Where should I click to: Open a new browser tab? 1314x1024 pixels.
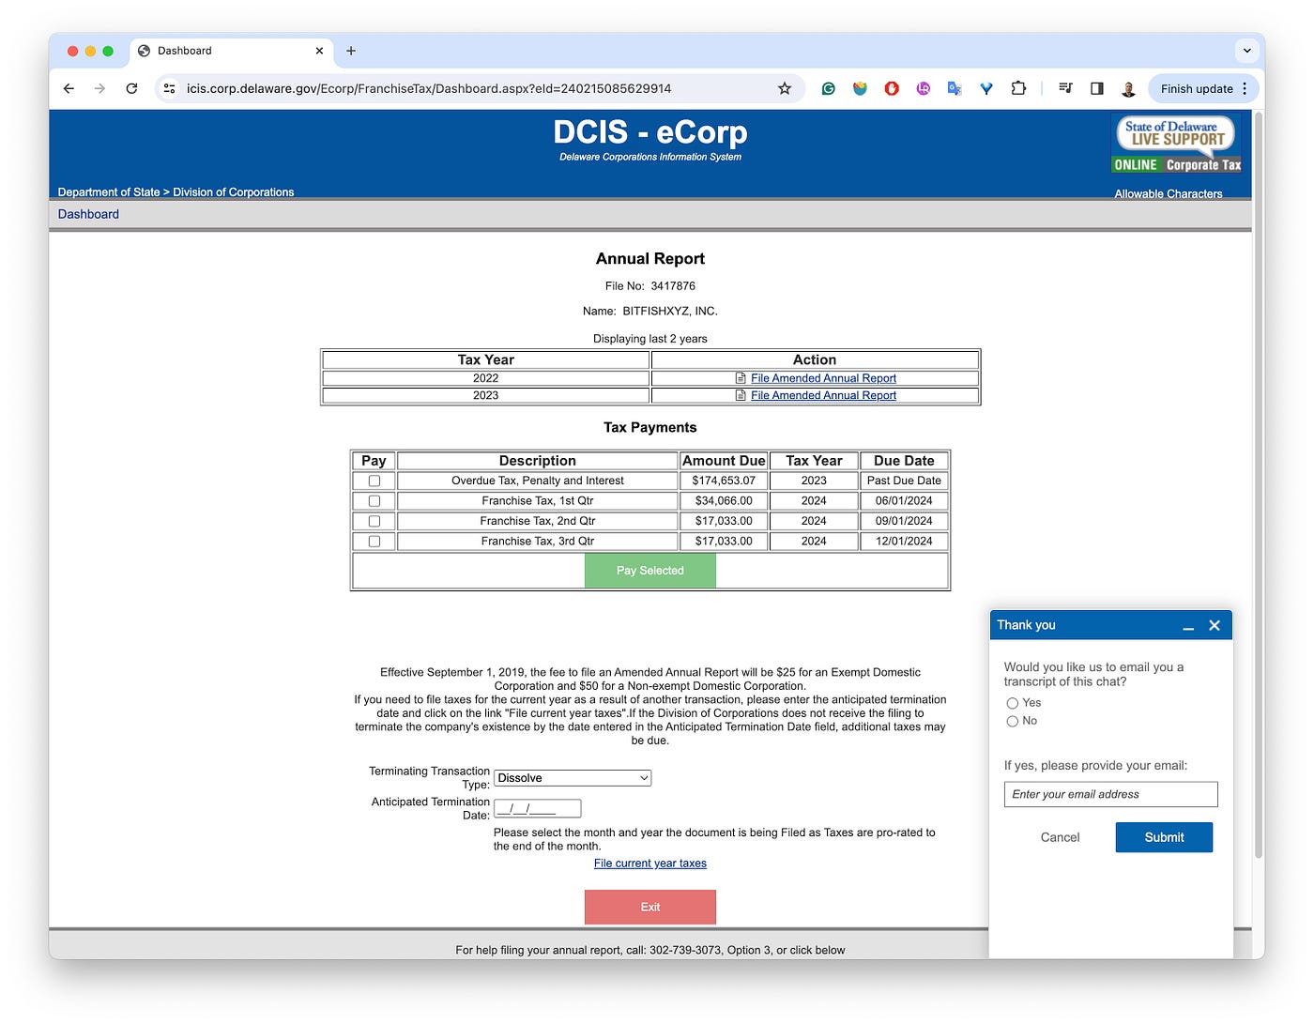tap(351, 51)
